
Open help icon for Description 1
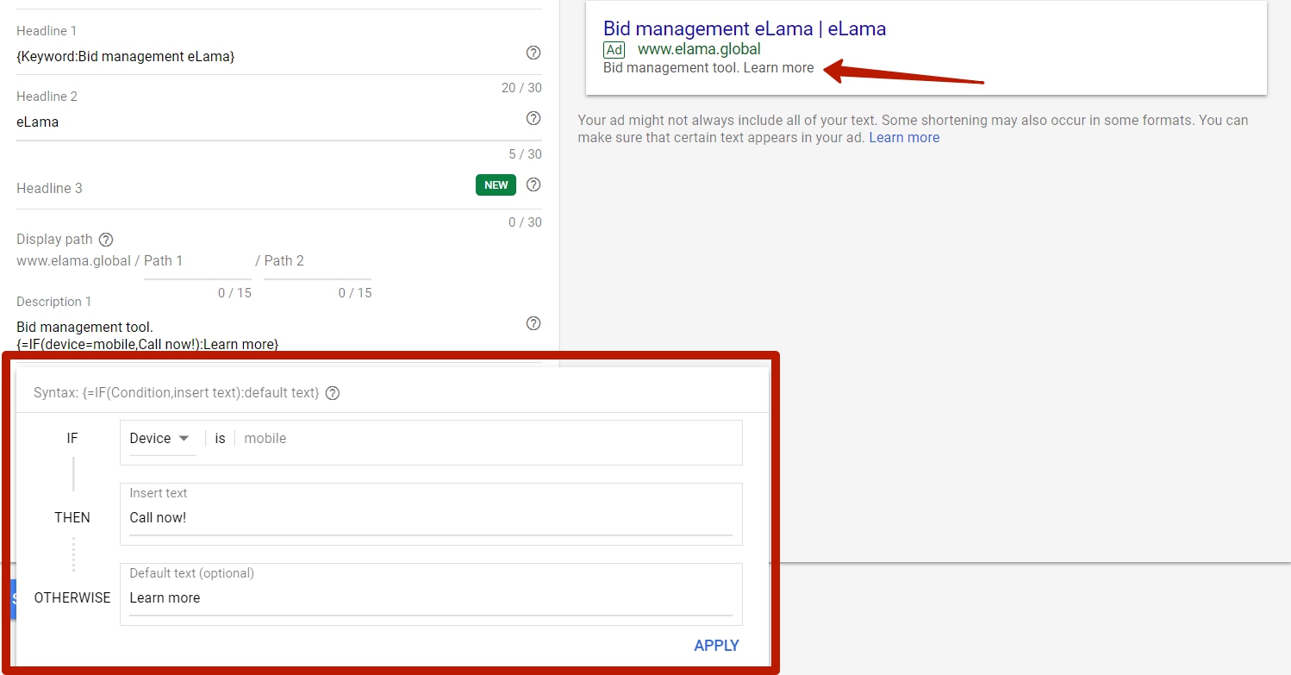(x=533, y=323)
